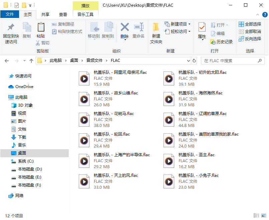This screenshot has height=220, width=269.
Task: Open the 播放 music tools tab
Action: coord(85,6)
